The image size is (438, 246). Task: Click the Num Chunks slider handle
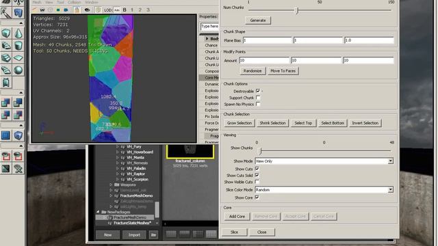tap(297, 11)
